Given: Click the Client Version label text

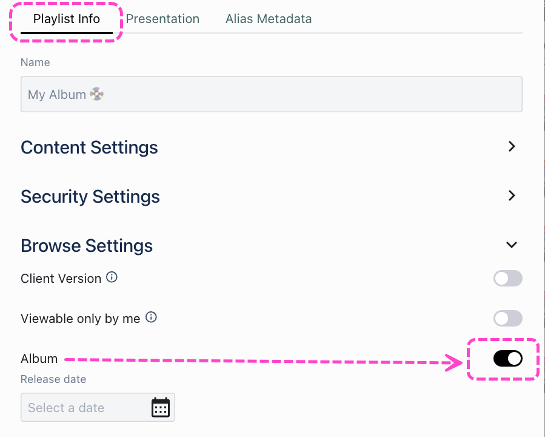Looking at the screenshot, I should (61, 279).
